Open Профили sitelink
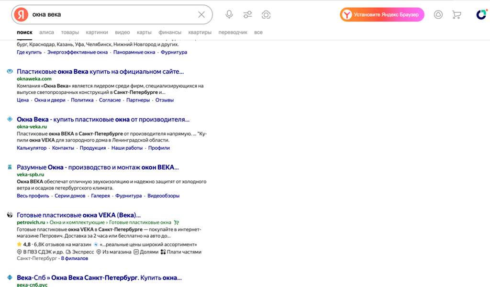 coord(159,148)
